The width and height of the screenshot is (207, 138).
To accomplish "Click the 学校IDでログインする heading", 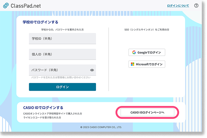I will [40, 22].
